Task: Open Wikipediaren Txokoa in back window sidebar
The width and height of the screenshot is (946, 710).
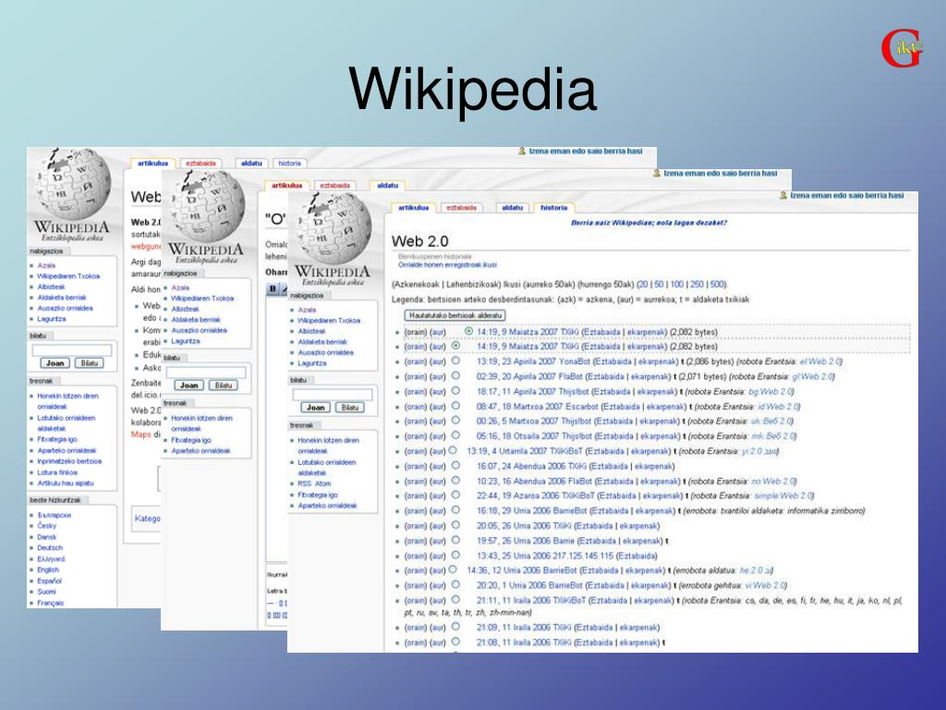Action: point(68,275)
